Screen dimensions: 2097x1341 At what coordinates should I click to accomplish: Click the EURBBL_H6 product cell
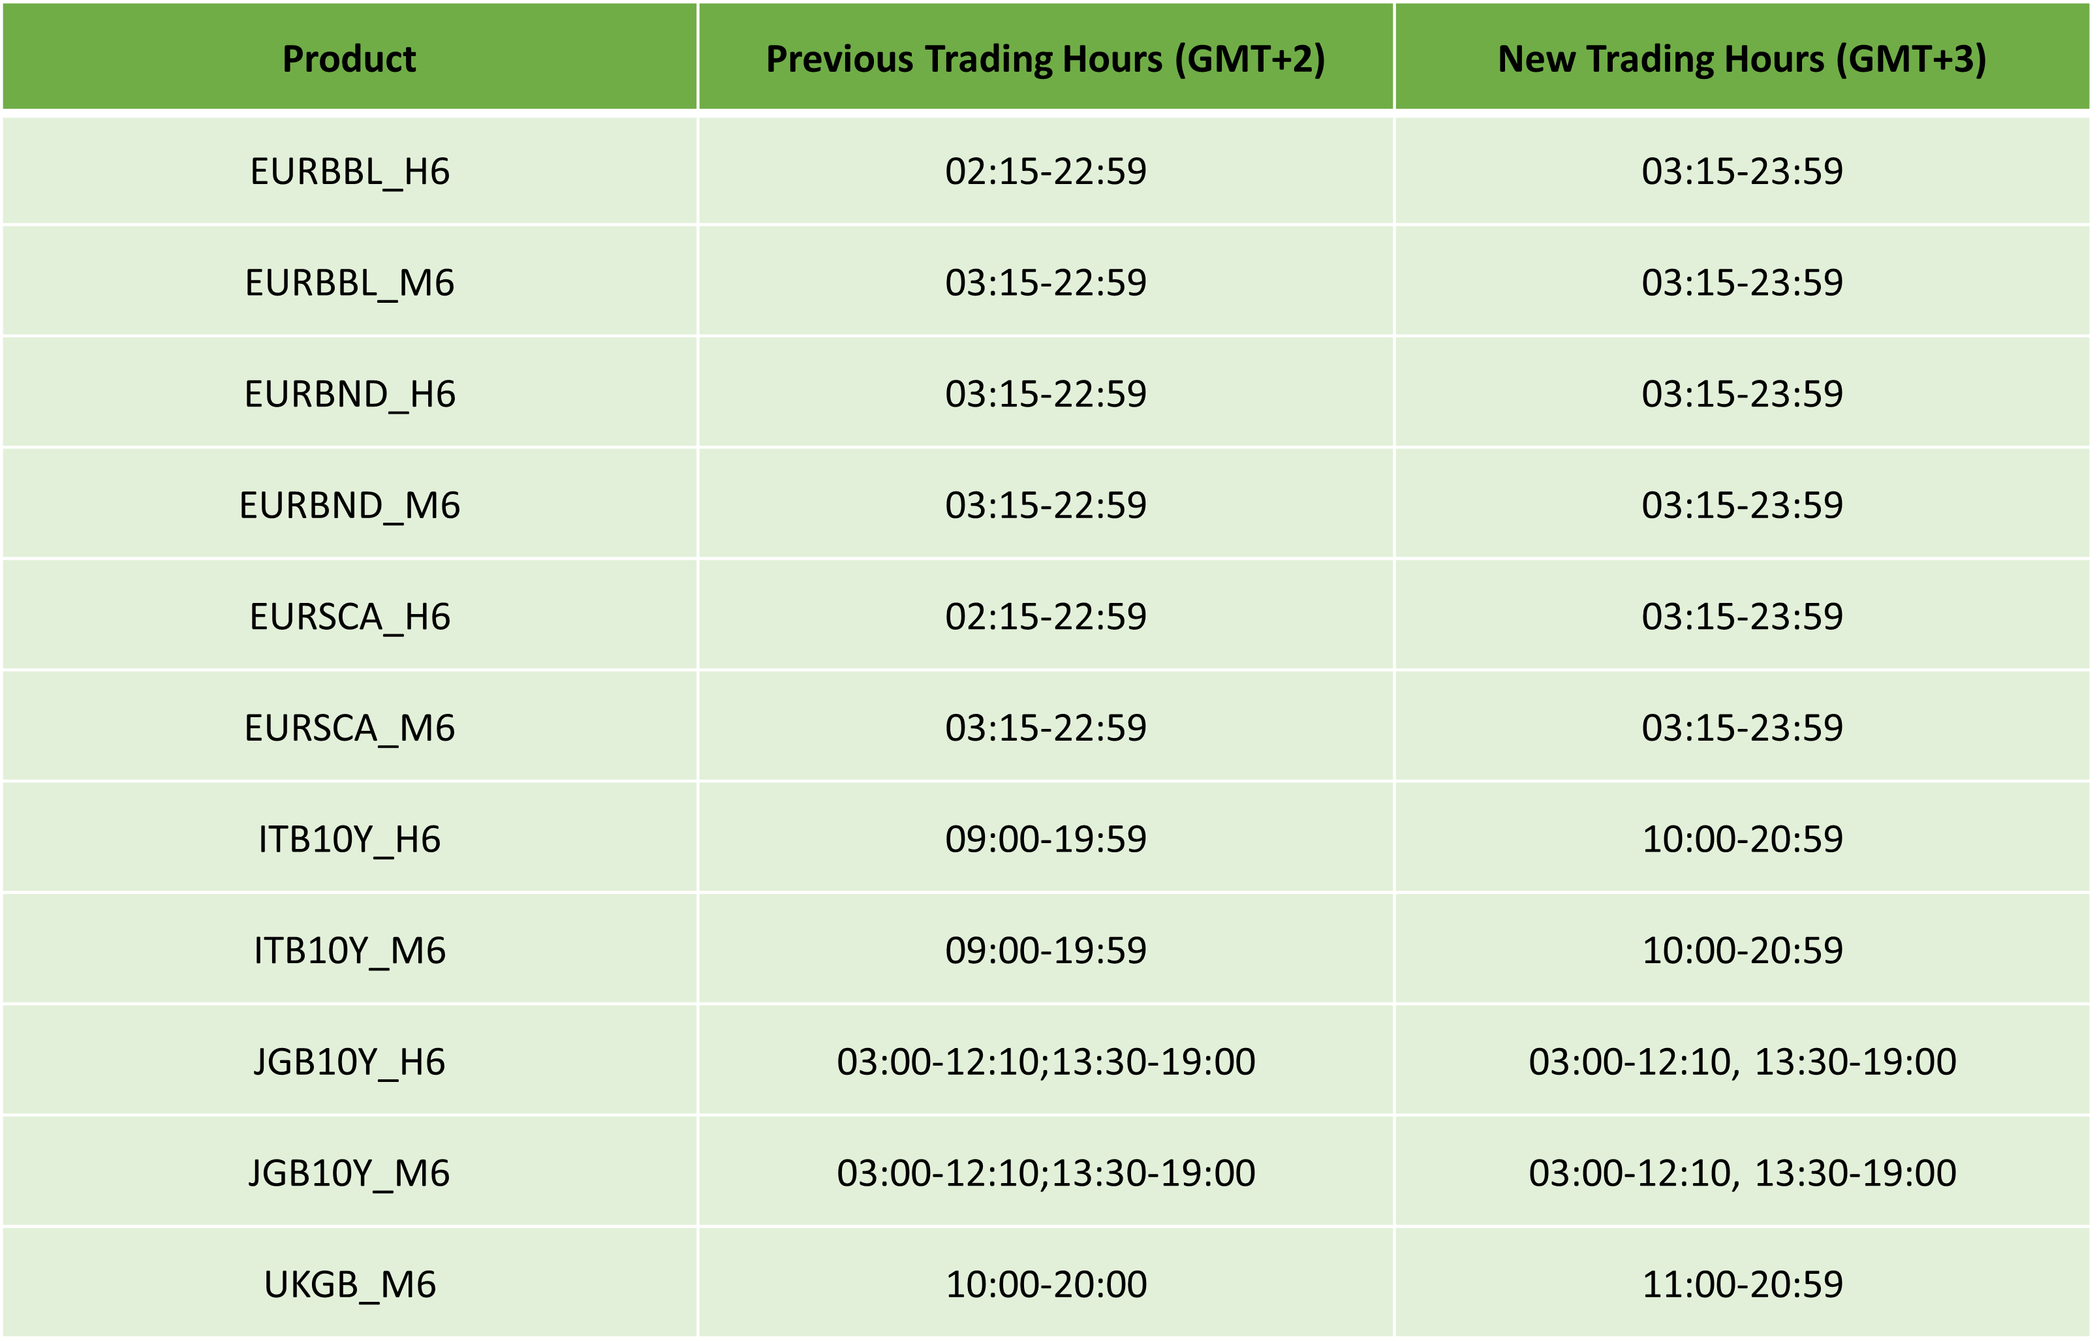pos(349,172)
